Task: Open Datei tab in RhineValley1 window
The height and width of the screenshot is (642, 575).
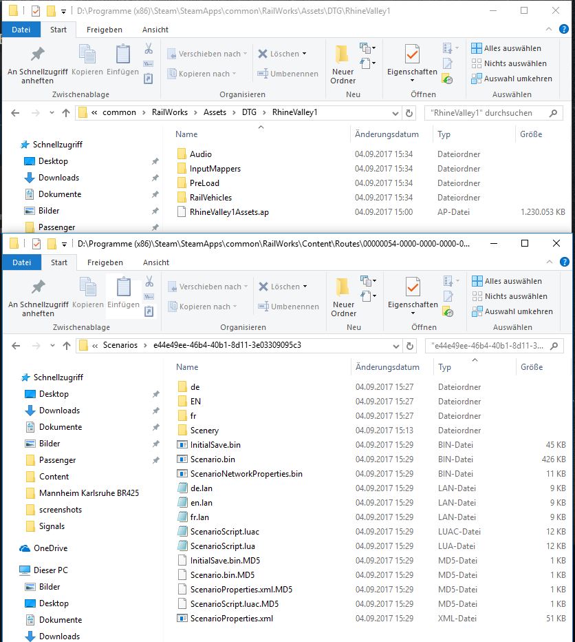Action: pyautogui.click(x=21, y=30)
